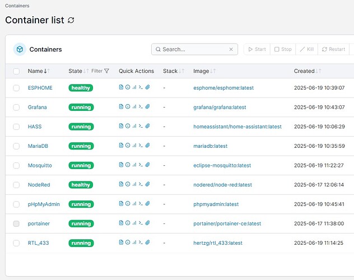Open inspect icon for HASS container
Viewport: 354px width, 280px height.
(128, 126)
